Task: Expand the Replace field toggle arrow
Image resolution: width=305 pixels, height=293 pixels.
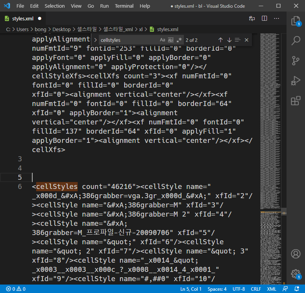Action: (95, 40)
